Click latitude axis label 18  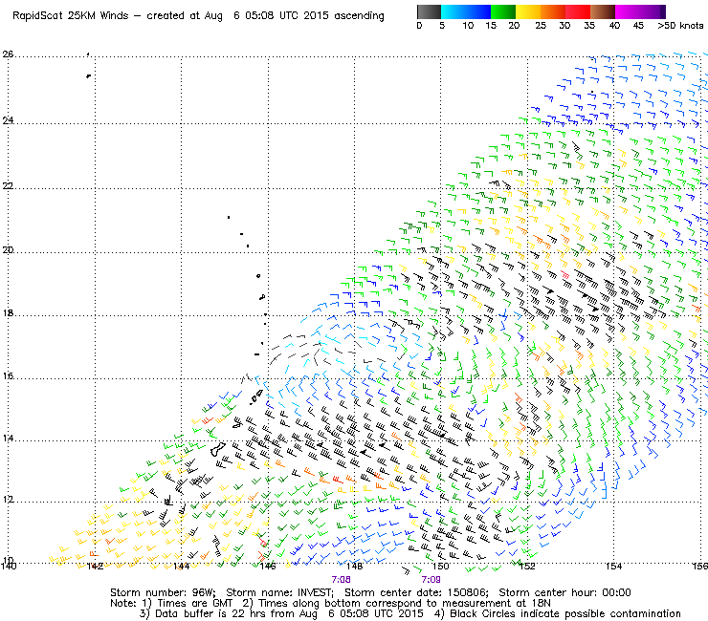pos(8,313)
